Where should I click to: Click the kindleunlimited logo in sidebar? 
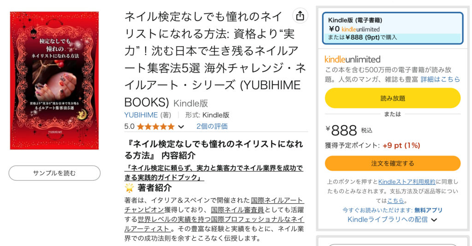(x=352, y=59)
